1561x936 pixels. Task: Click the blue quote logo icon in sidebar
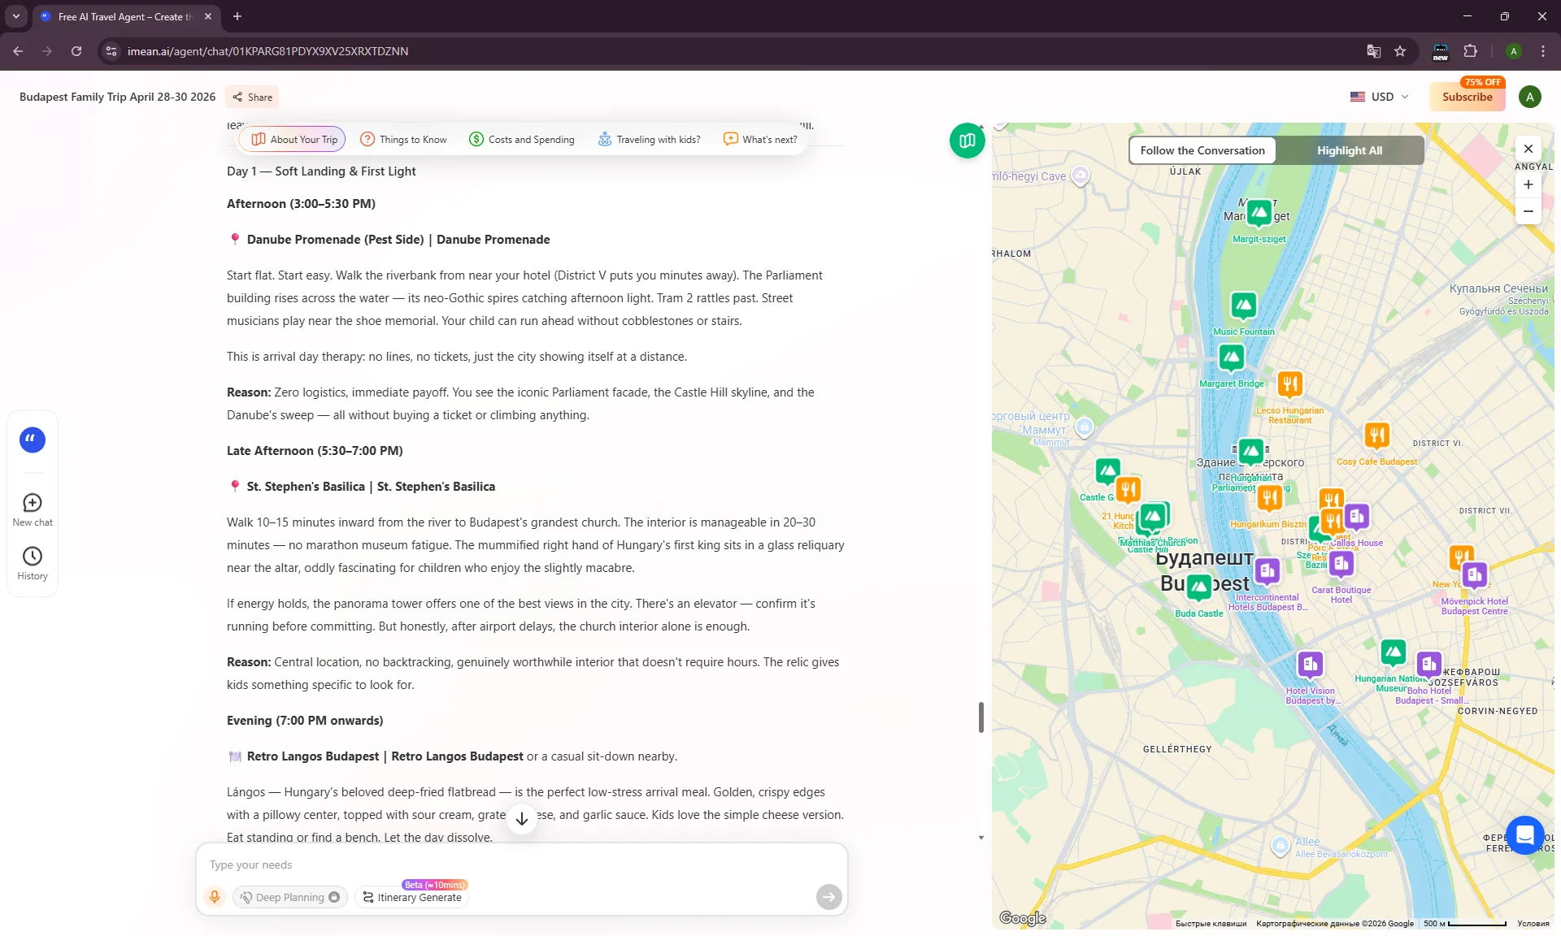pos(33,440)
